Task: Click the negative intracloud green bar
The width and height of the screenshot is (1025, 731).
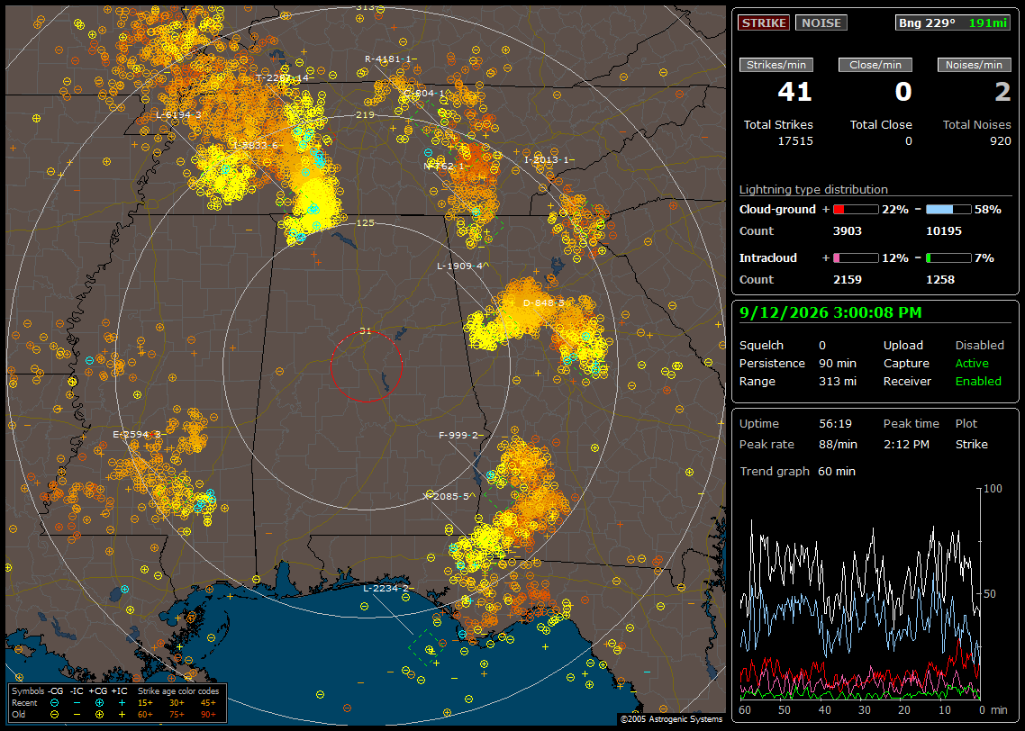Action: tap(948, 258)
